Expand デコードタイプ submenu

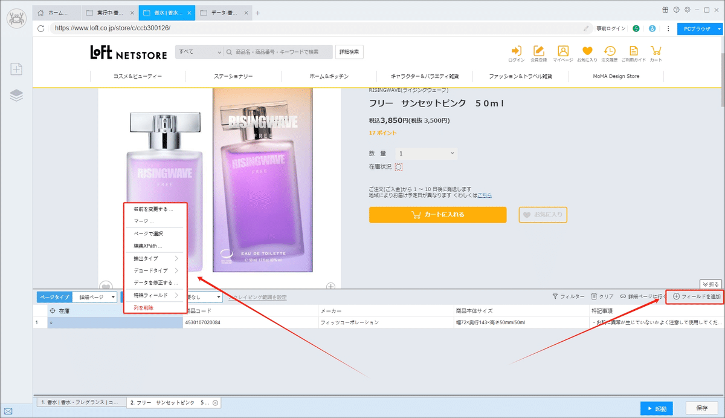pyautogui.click(x=155, y=270)
